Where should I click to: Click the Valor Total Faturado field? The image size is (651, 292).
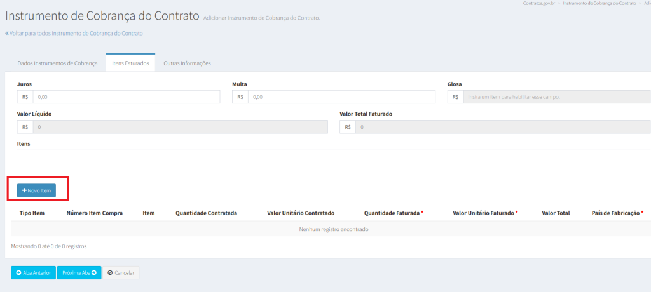point(502,127)
